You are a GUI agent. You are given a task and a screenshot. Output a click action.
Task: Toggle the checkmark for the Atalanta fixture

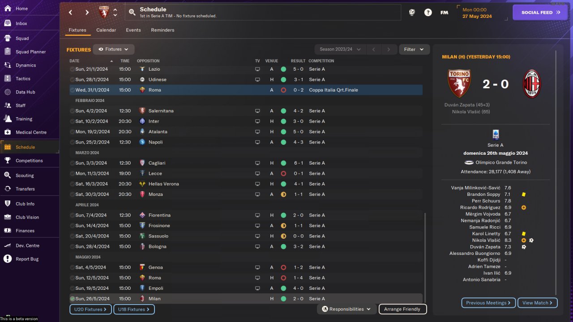72,131
